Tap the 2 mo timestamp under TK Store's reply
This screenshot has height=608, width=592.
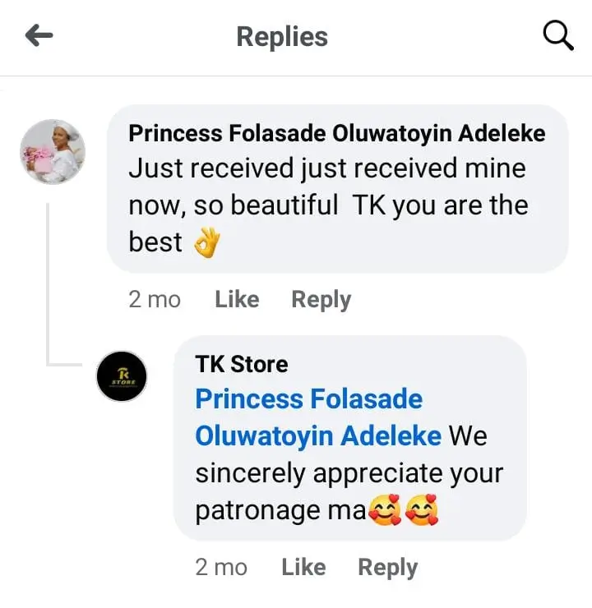[220, 567]
